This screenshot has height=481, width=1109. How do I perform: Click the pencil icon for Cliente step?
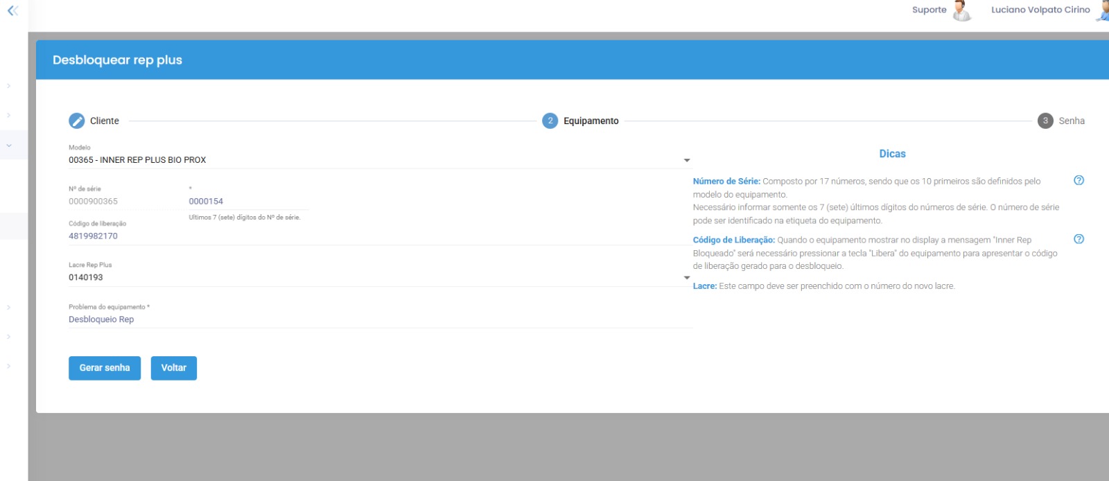[76, 121]
